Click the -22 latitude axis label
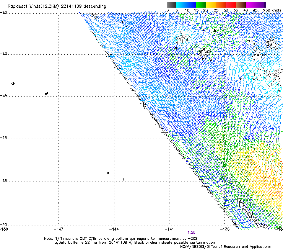 [x=3, y=54]
